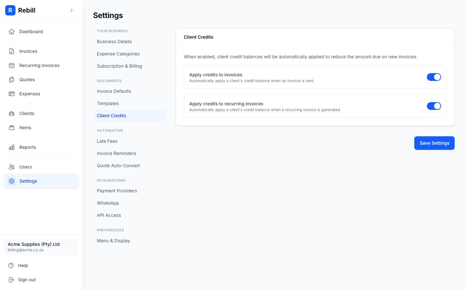Click the Invoices document icon

(12, 51)
